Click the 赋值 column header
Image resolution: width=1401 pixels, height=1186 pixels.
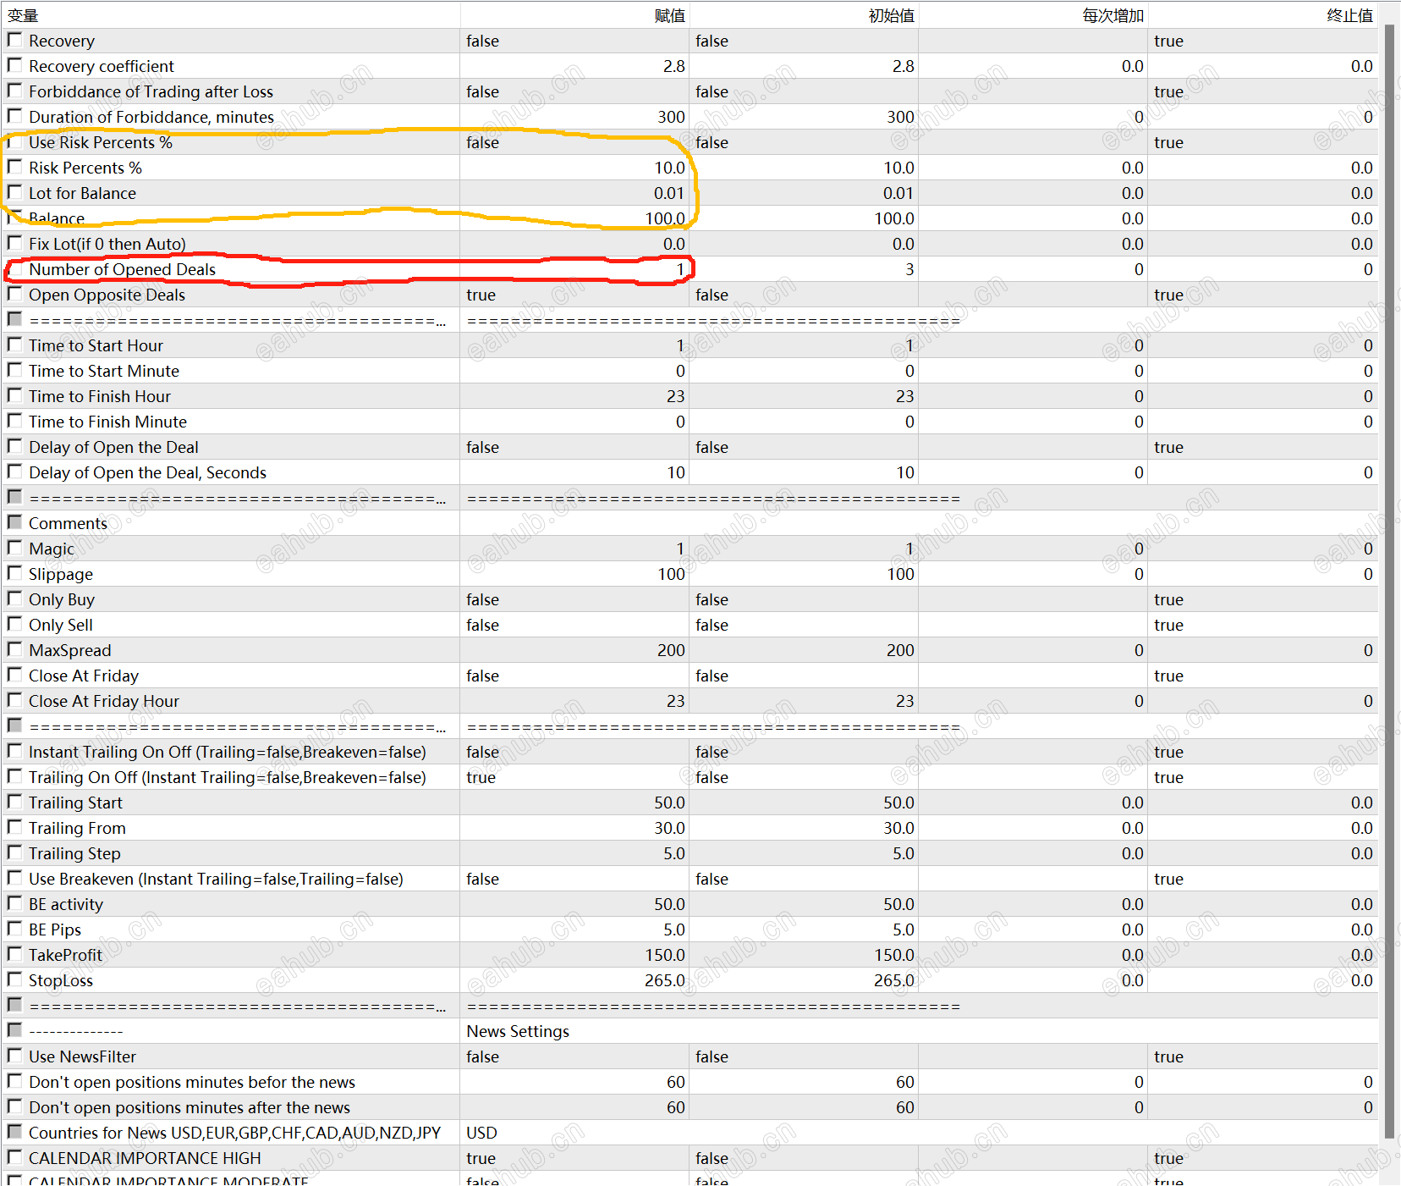point(575,15)
